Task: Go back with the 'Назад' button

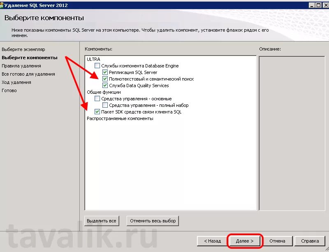Action: pos(212,241)
